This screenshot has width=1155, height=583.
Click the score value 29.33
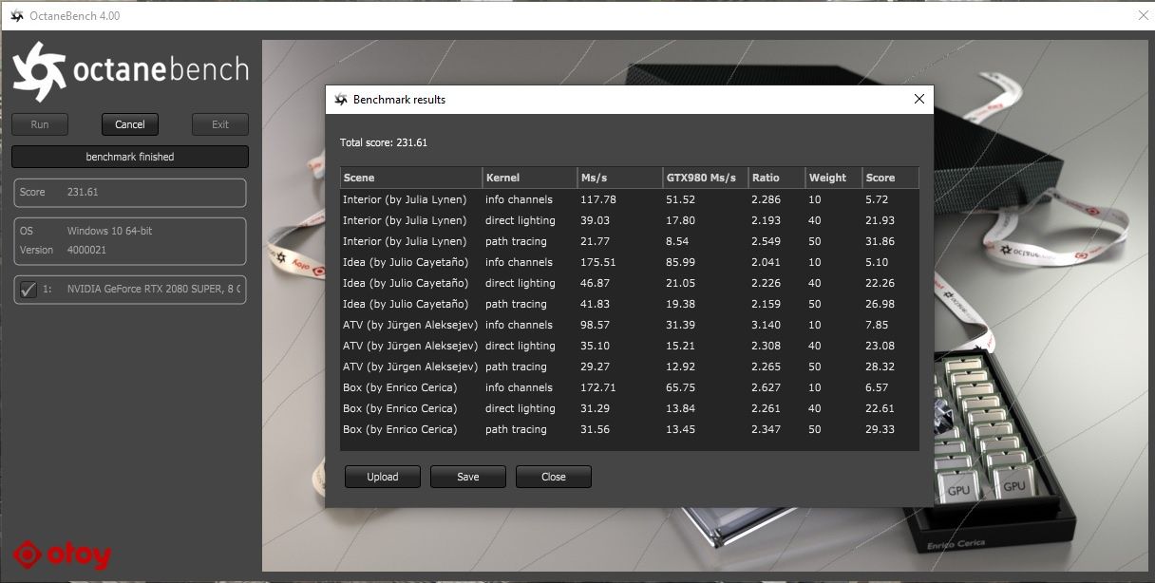click(880, 429)
